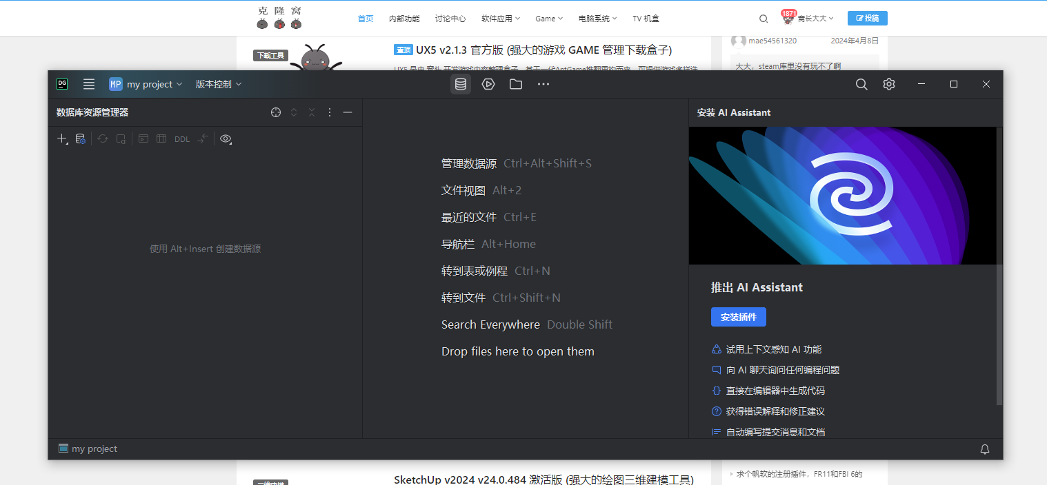The width and height of the screenshot is (1047, 485).
Task: Open the services run icon in title bar
Action: click(488, 84)
